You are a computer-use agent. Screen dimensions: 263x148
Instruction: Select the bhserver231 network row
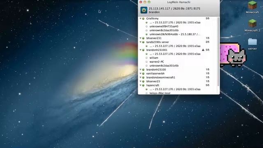178,38
